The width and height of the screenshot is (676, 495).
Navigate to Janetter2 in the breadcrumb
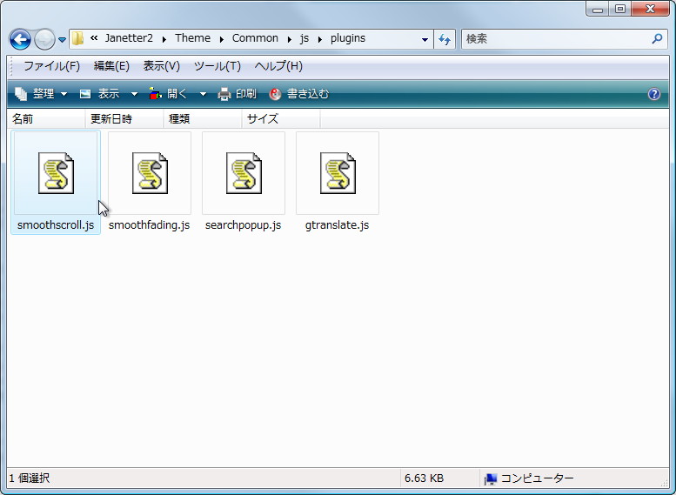tap(129, 38)
